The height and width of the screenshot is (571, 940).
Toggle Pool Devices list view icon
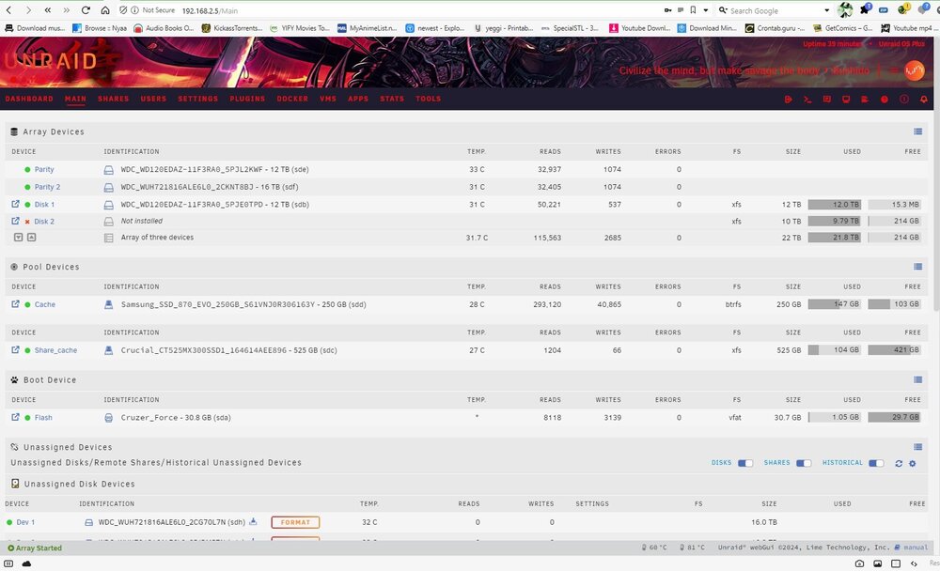[917, 267]
